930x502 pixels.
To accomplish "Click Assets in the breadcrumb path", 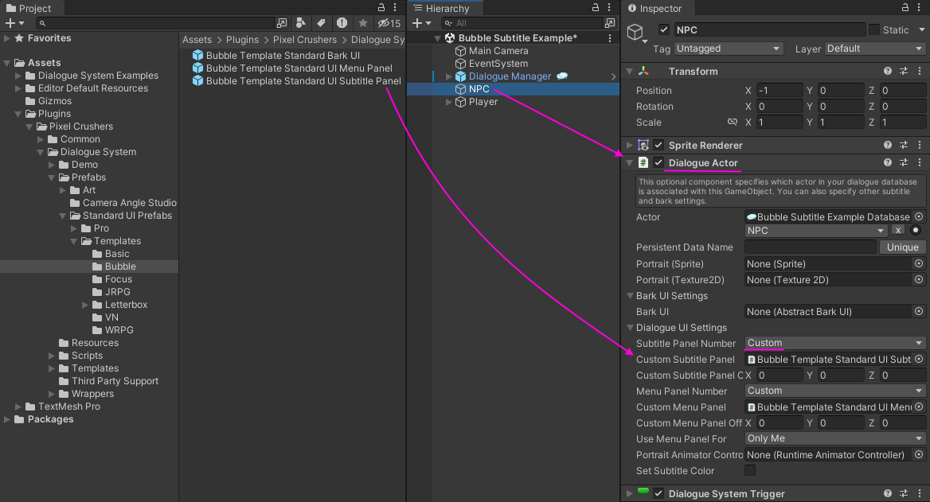I will (x=197, y=40).
